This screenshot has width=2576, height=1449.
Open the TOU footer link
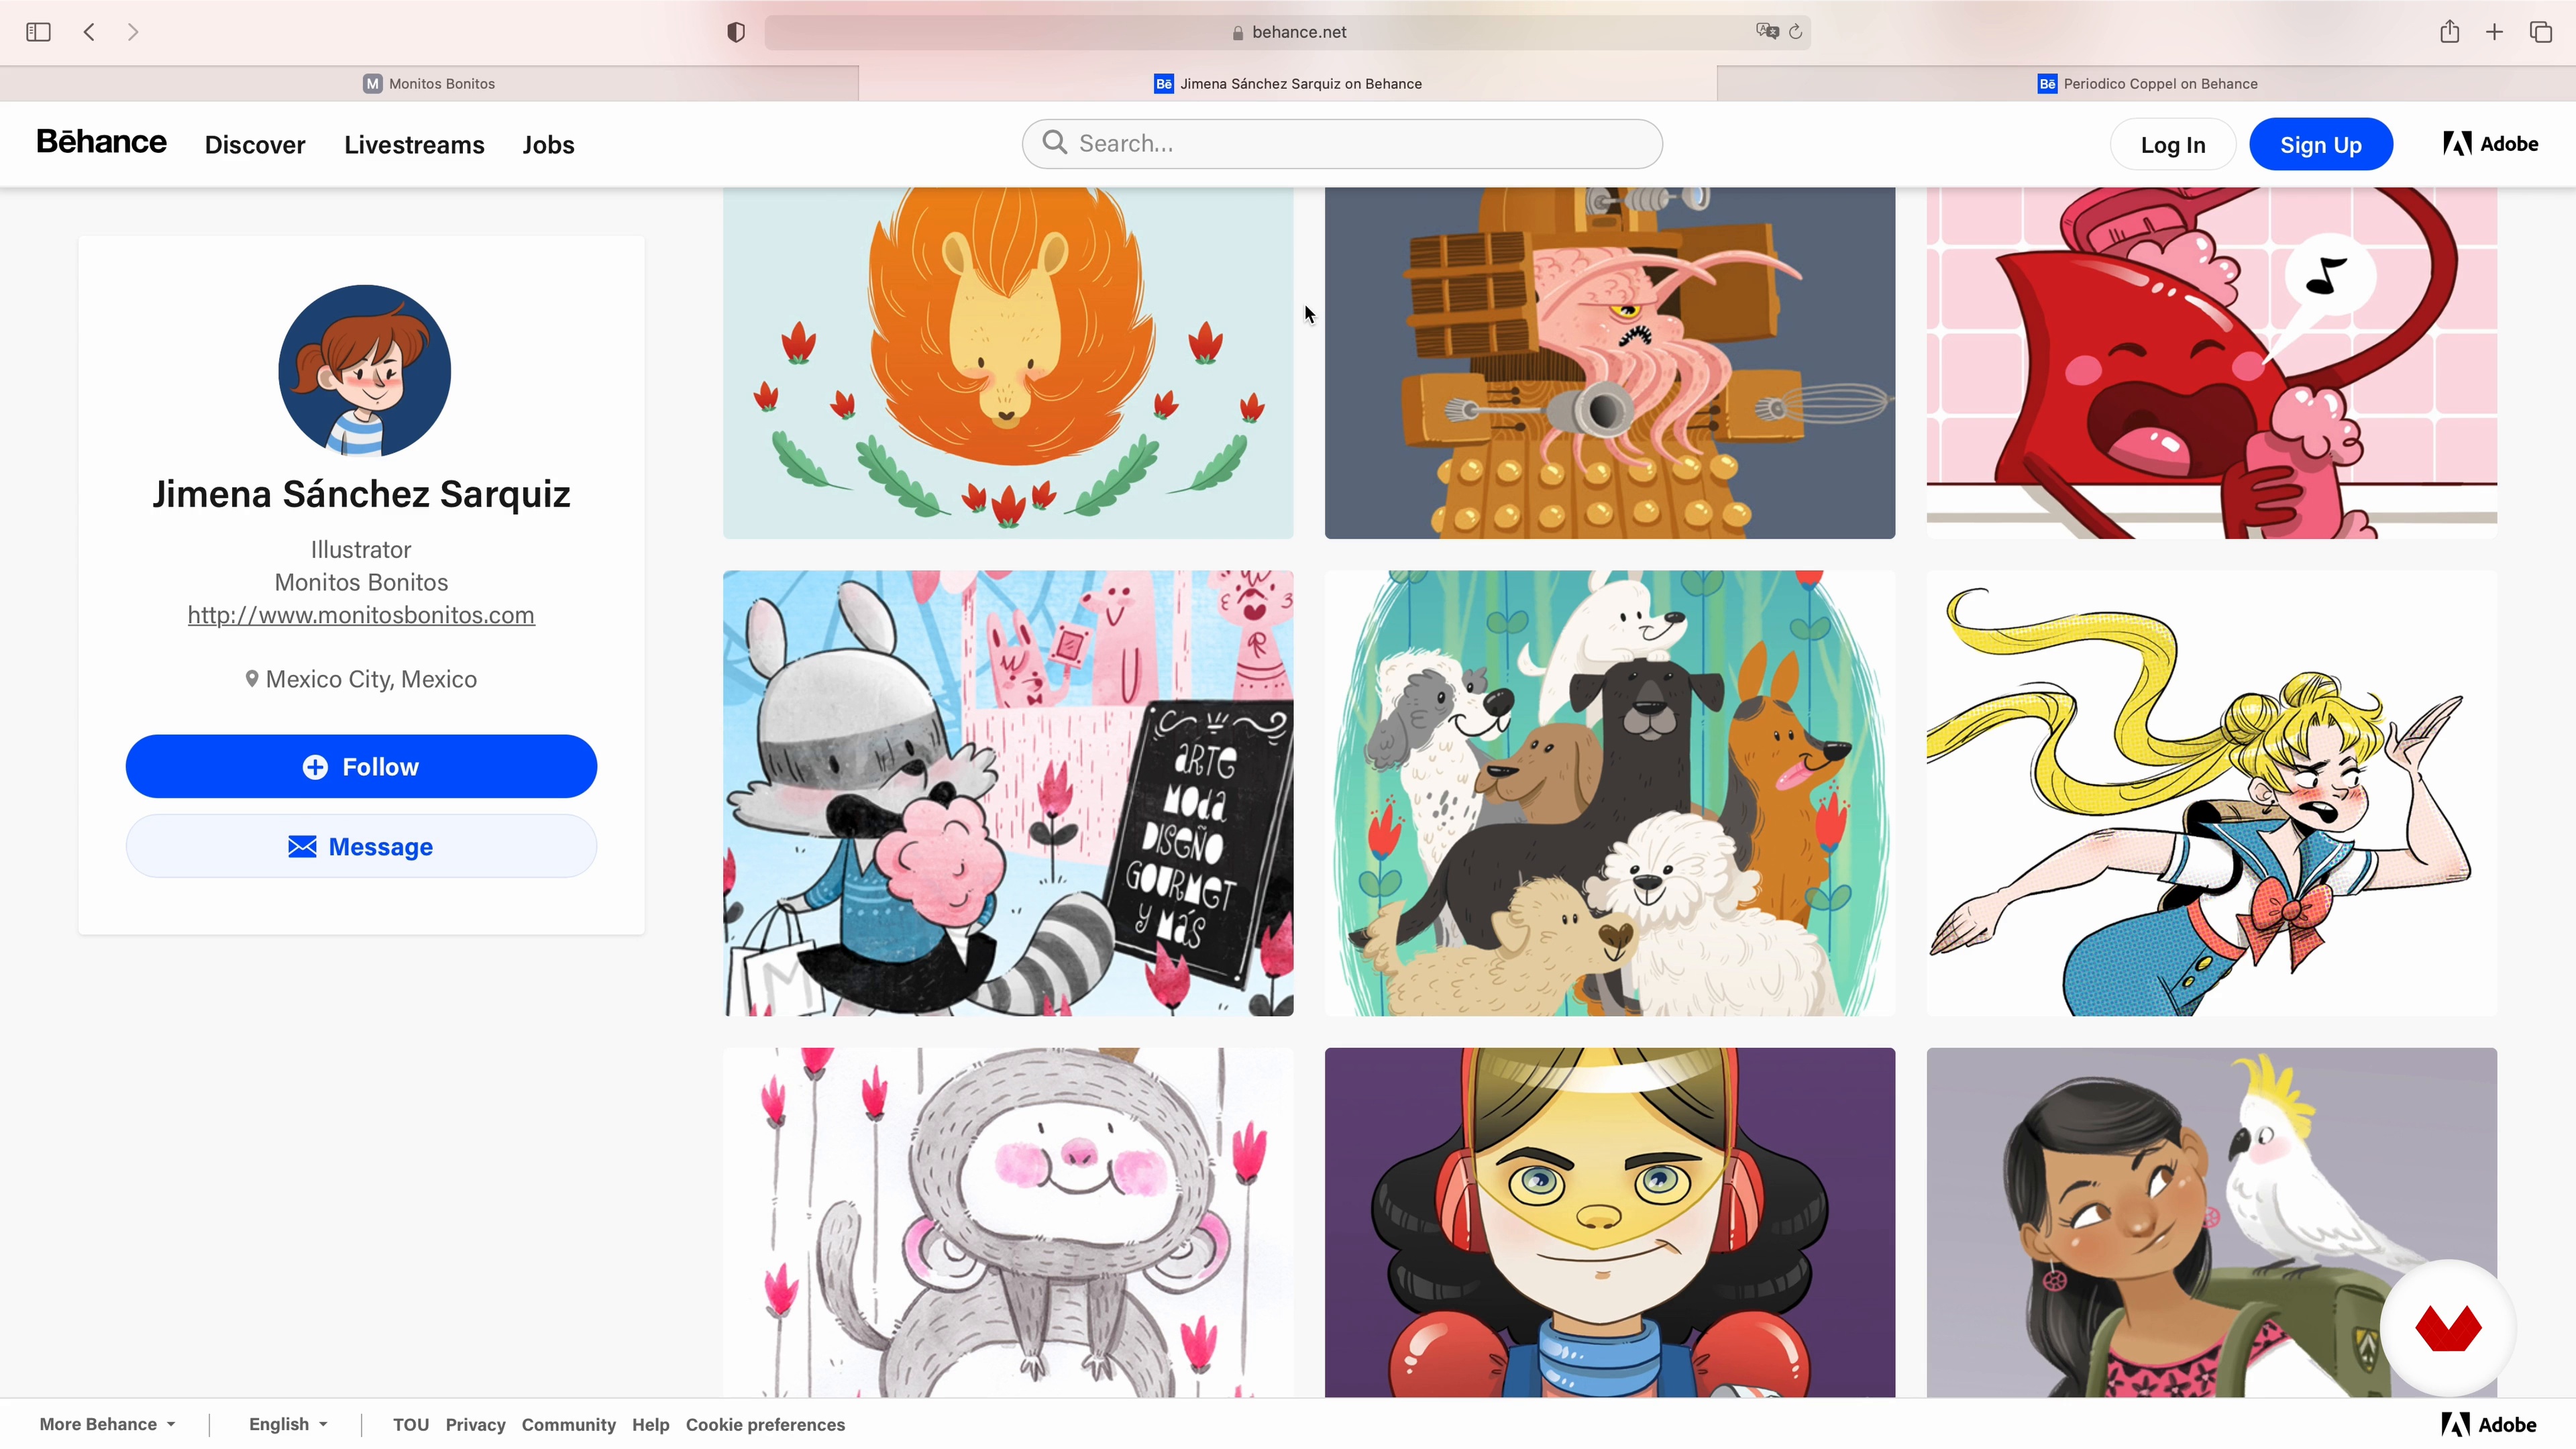[x=411, y=1425]
